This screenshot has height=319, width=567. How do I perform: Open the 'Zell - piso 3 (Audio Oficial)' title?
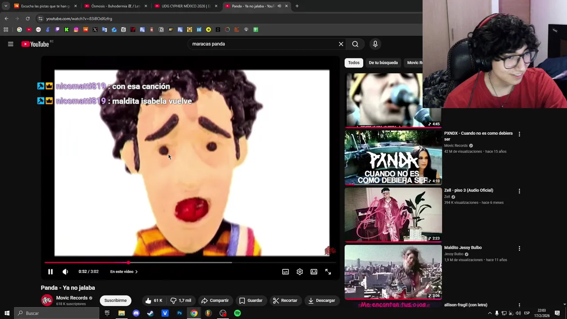click(x=469, y=190)
